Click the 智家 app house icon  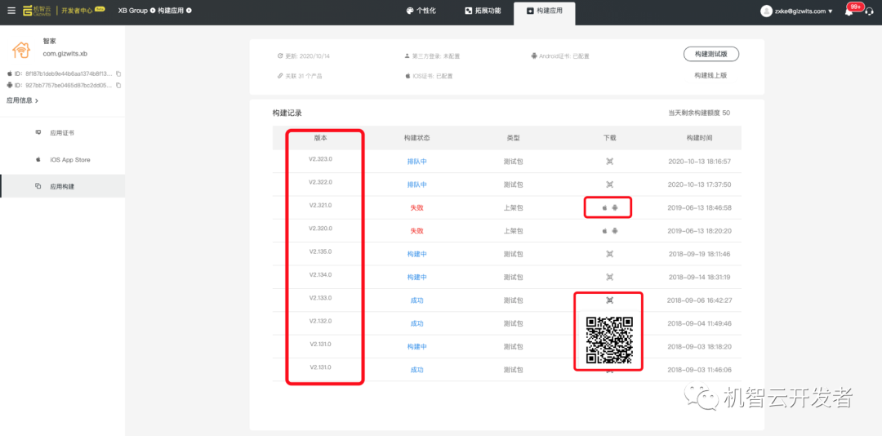click(x=22, y=50)
